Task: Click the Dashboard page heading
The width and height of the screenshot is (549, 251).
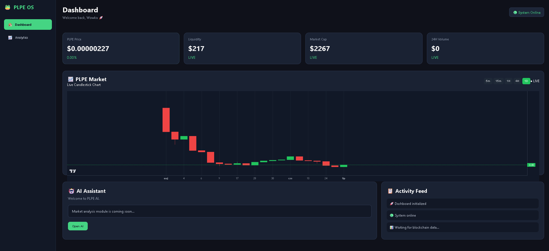Action: [80, 10]
